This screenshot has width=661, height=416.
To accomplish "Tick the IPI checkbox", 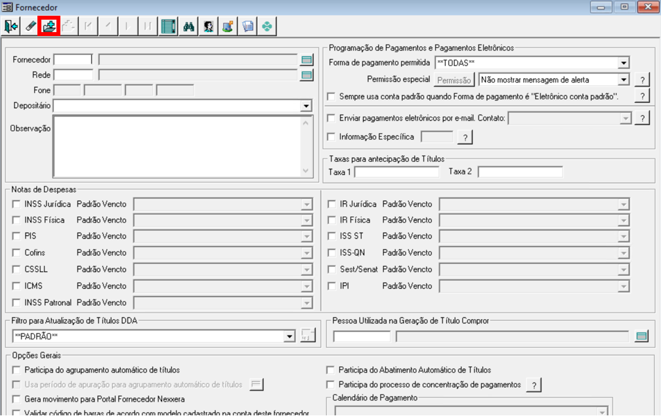I will [x=331, y=286].
